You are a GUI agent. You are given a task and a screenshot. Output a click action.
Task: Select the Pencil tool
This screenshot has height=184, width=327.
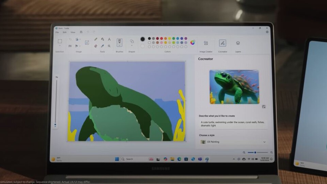[96, 40]
